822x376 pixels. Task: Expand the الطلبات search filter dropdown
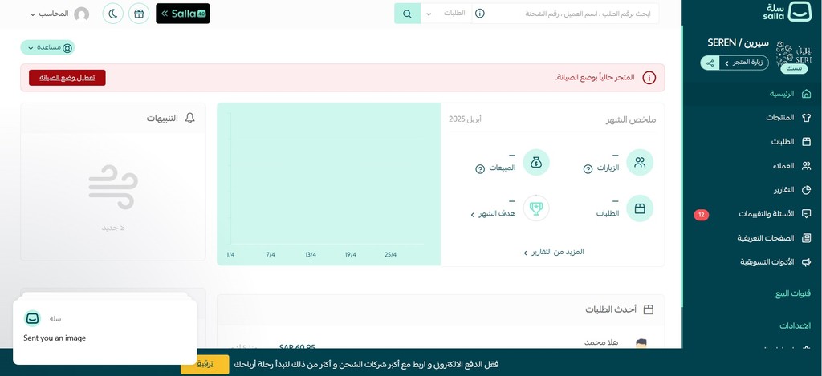446,14
